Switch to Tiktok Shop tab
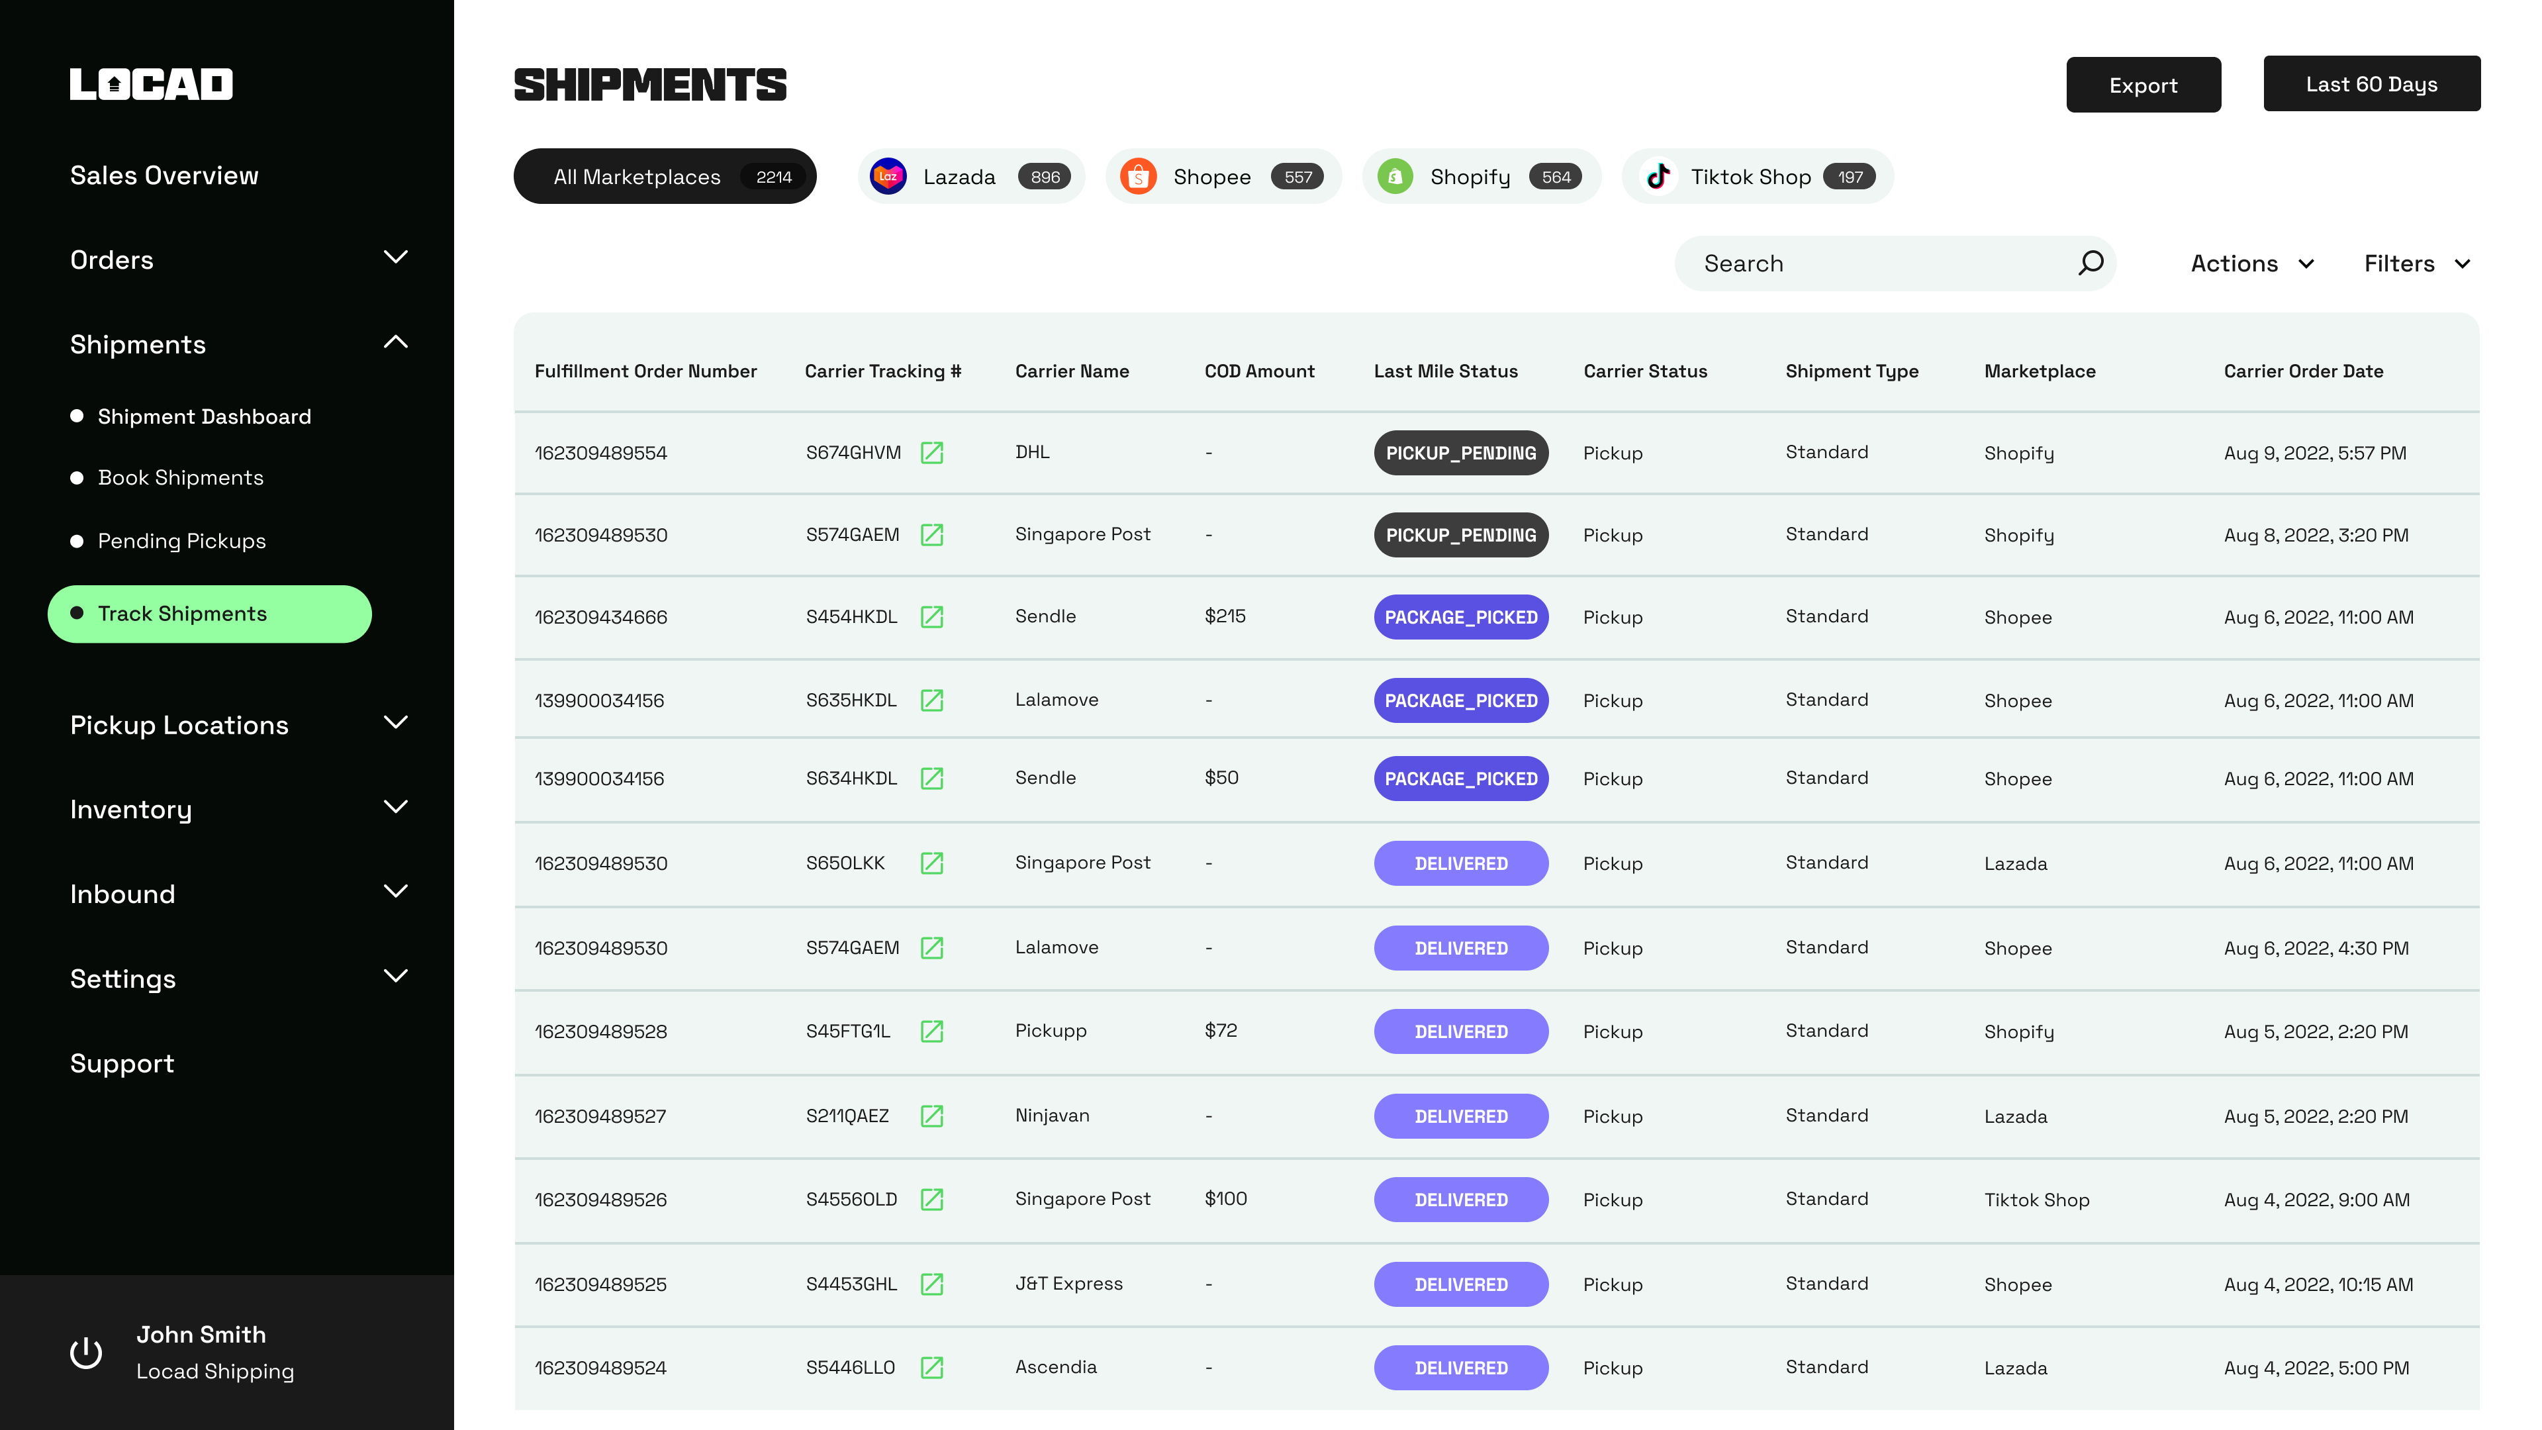Image resolution: width=2542 pixels, height=1430 pixels. coord(1756,177)
